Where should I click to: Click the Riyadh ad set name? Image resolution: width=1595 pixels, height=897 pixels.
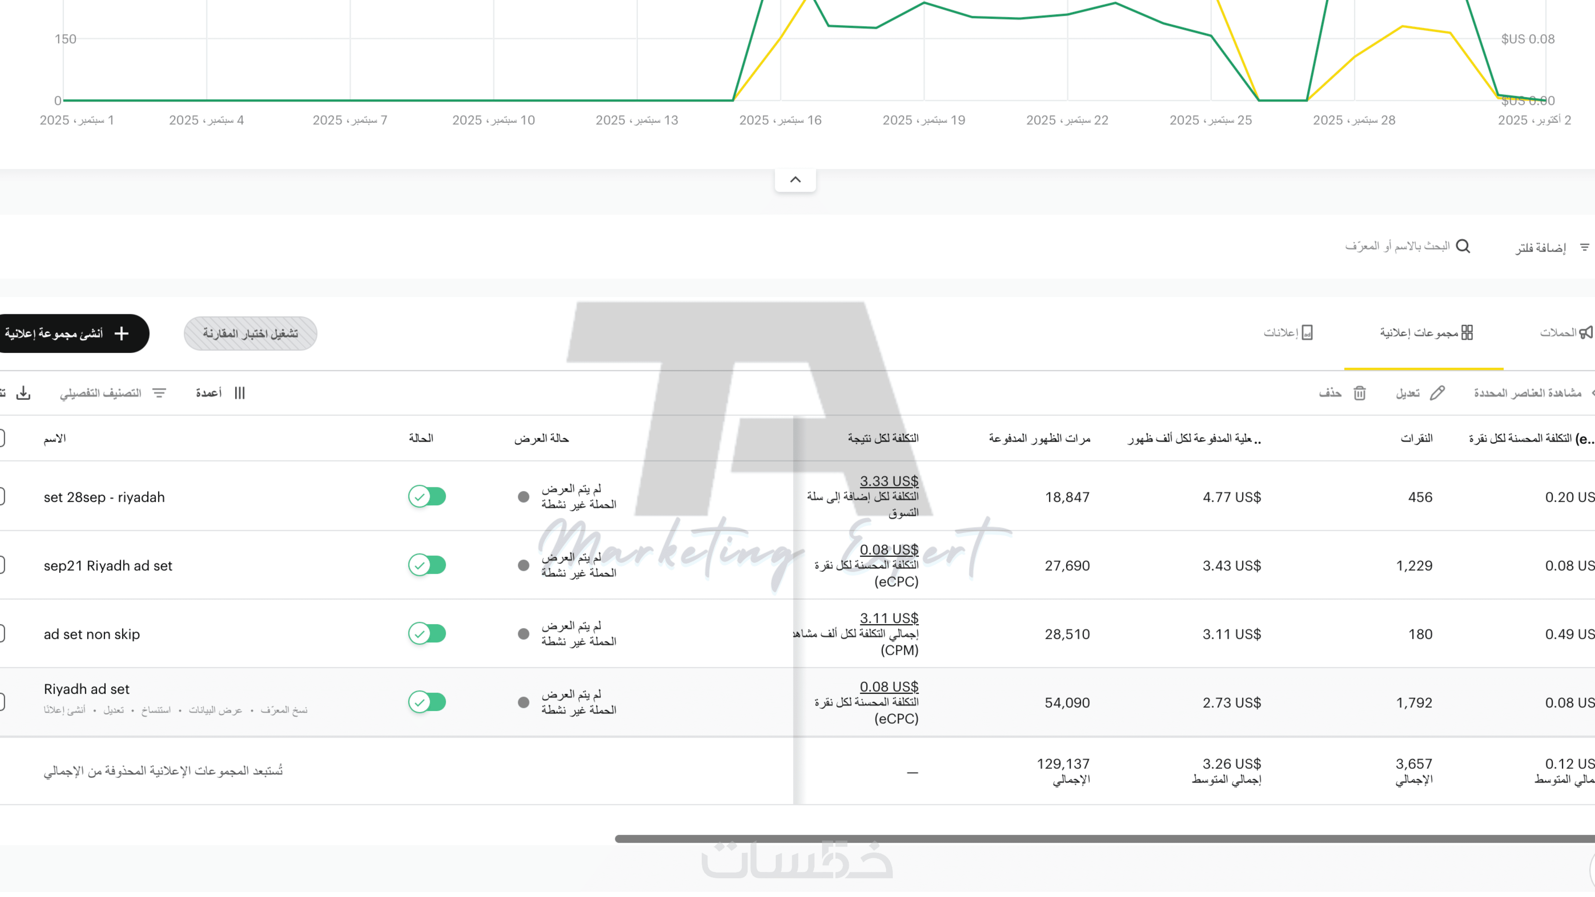[87, 689]
